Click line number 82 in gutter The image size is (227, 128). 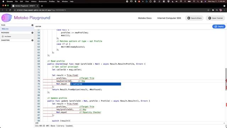pos(39,101)
